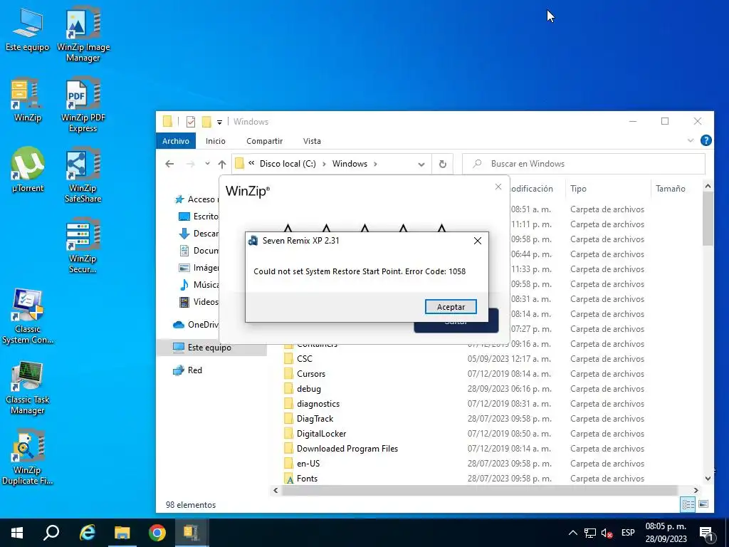
Task: Open WinZip Secure shortcut on desktop
Action: tap(83, 246)
